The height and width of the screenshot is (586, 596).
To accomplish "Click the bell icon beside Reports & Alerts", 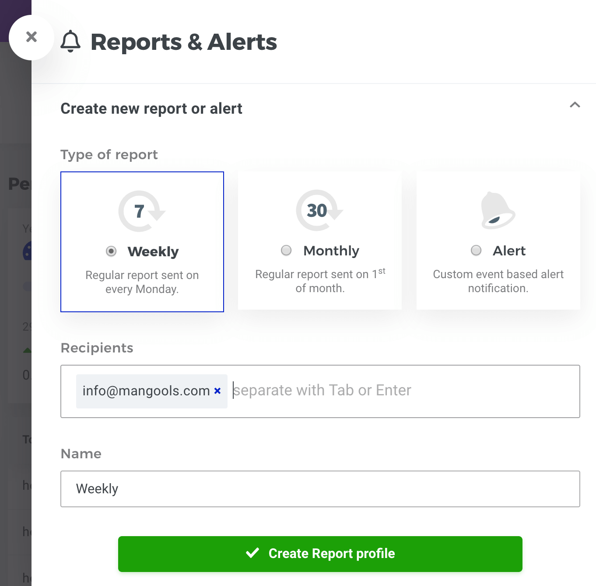I will point(70,42).
